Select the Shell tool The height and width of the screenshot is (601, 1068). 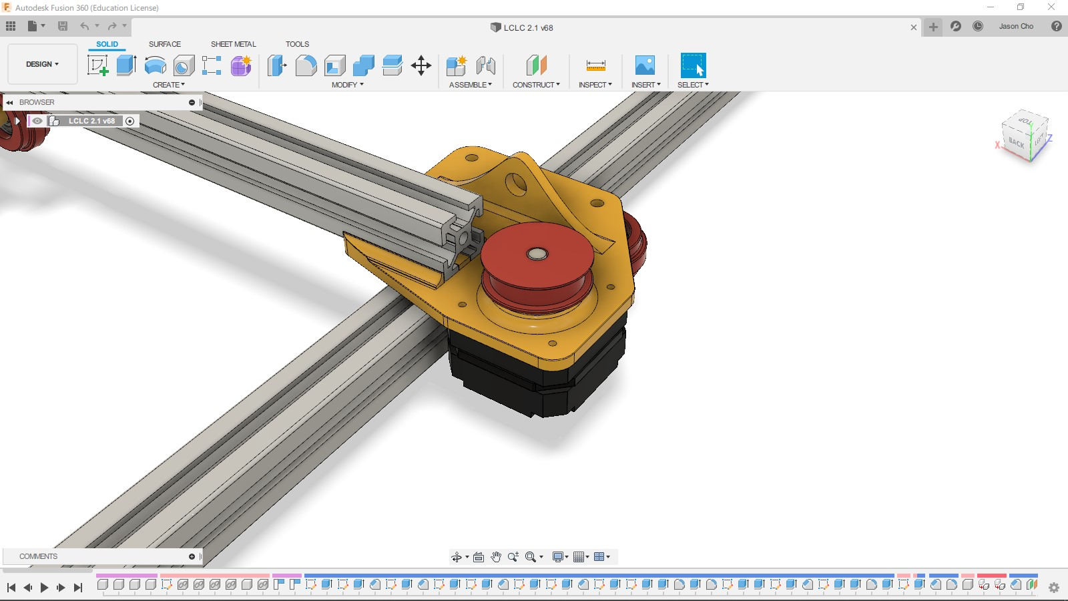pos(335,65)
